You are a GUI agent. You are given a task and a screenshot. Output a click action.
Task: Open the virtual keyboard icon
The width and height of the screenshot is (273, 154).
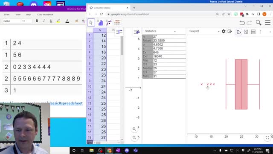point(90,142)
